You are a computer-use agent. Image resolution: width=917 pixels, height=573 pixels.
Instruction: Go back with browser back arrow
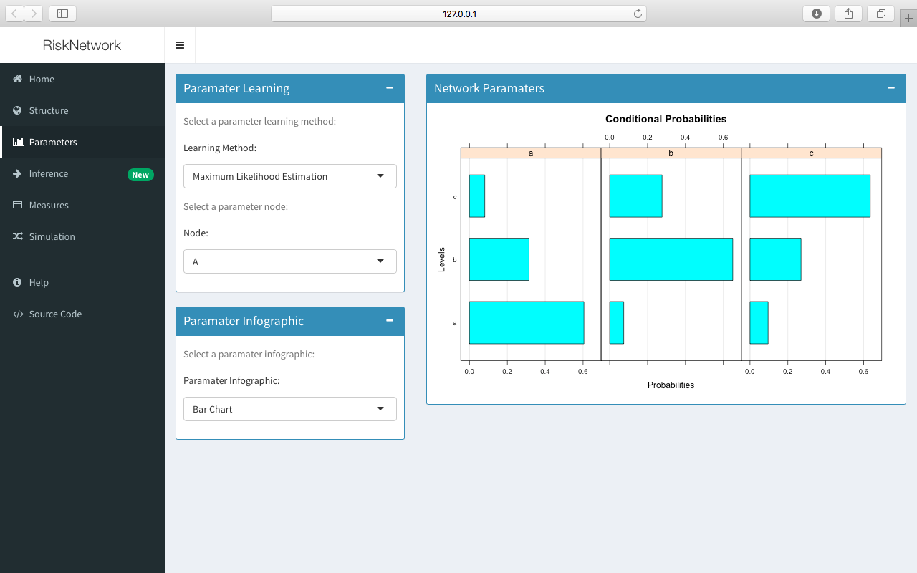point(15,13)
